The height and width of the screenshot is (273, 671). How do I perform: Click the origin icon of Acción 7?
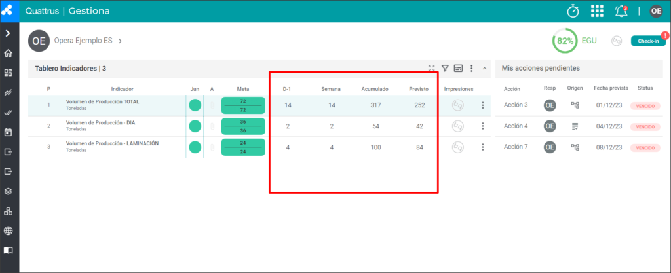pyautogui.click(x=575, y=147)
